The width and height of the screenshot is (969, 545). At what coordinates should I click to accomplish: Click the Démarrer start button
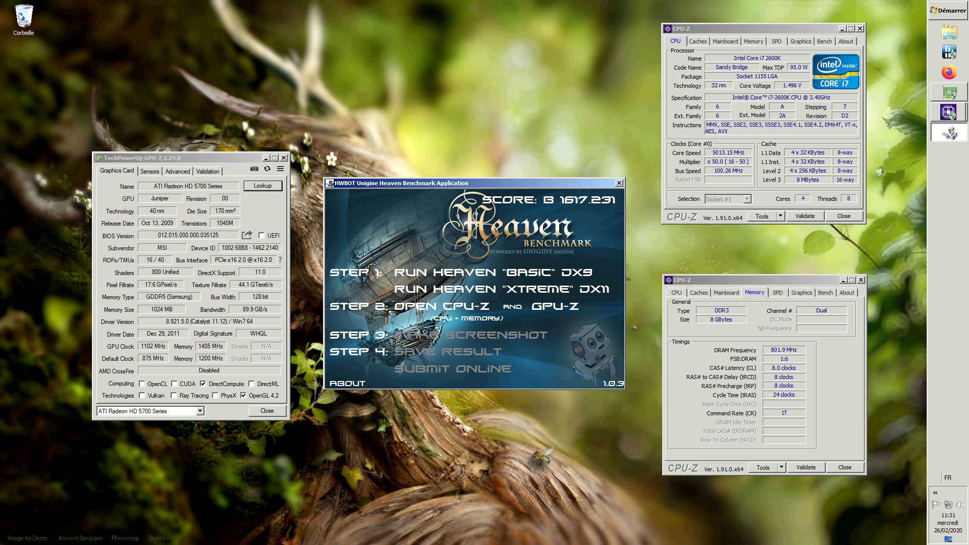[948, 10]
